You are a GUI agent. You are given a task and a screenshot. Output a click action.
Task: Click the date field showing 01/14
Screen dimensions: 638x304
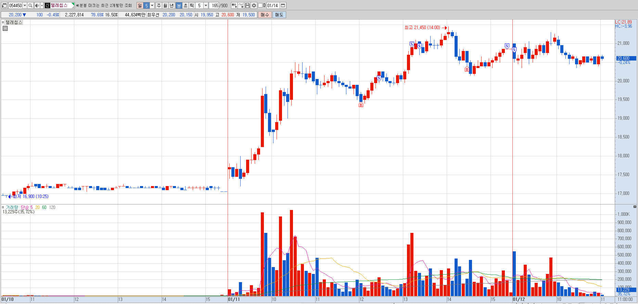273,5
